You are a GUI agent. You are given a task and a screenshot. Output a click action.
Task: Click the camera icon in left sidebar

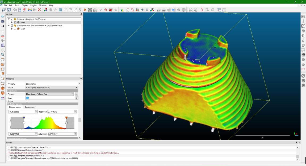[3, 21]
